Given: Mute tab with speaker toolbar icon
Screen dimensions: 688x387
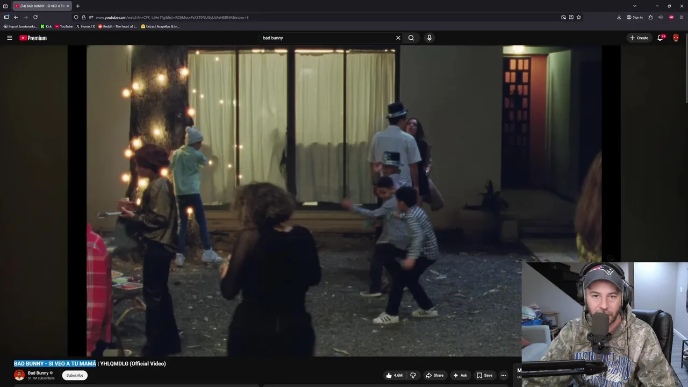Looking at the screenshot, I should coord(660,17).
